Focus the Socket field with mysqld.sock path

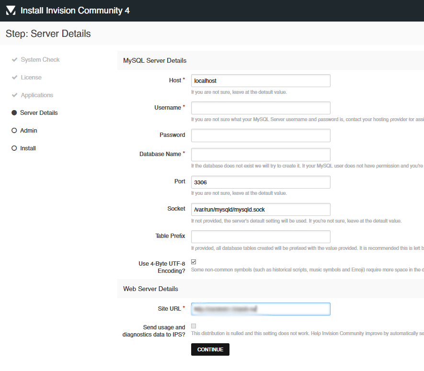[x=261, y=209]
